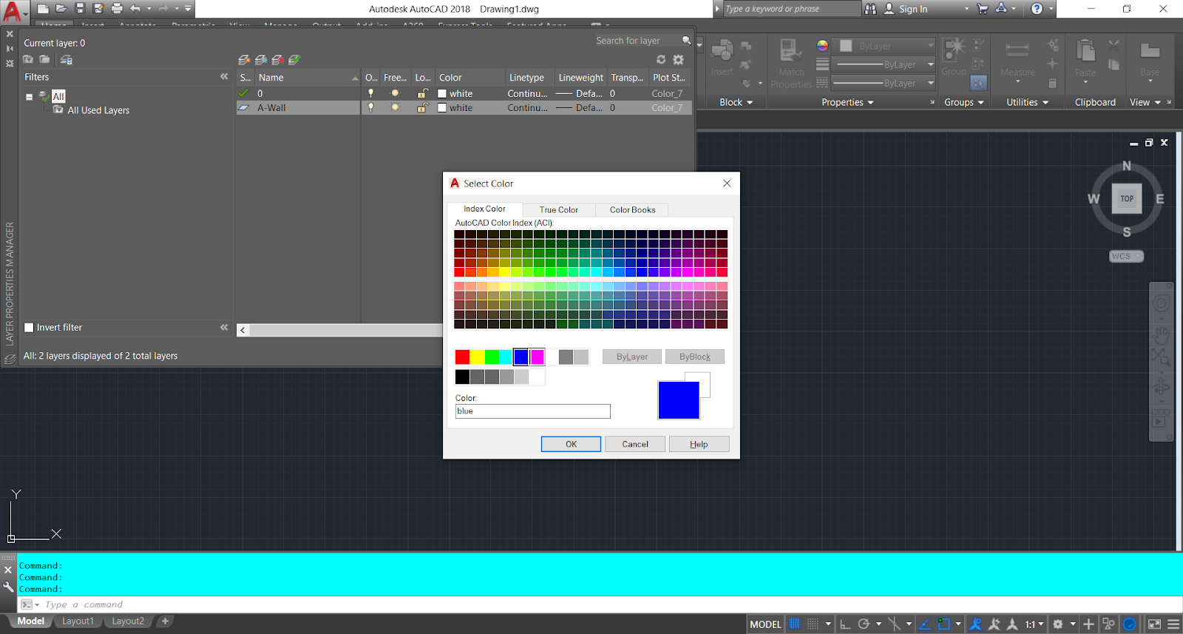Toggle the A-Wall layer on/off lightbulb
The width and height of the screenshot is (1183, 634).
[x=370, y=108]
